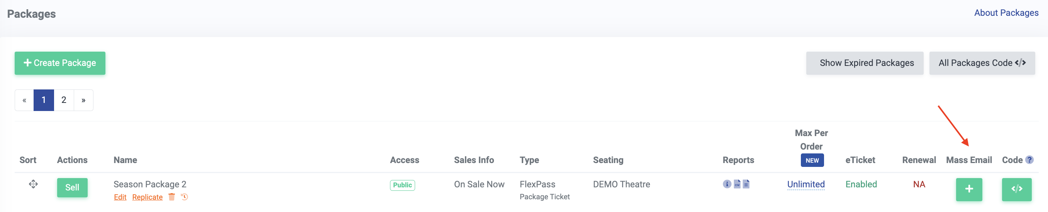The height and width of the screenshot is (212, 1048).
Task: Open the About Packages link
Action: [1006, 13]
